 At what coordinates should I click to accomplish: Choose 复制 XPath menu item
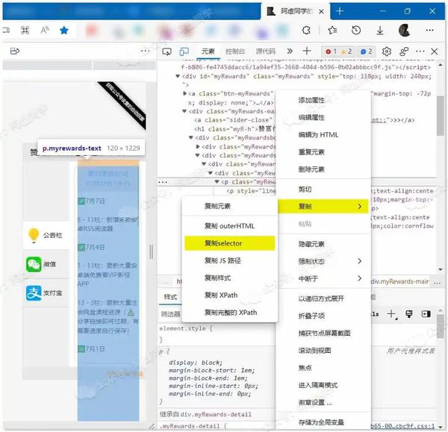pos(230,295)
